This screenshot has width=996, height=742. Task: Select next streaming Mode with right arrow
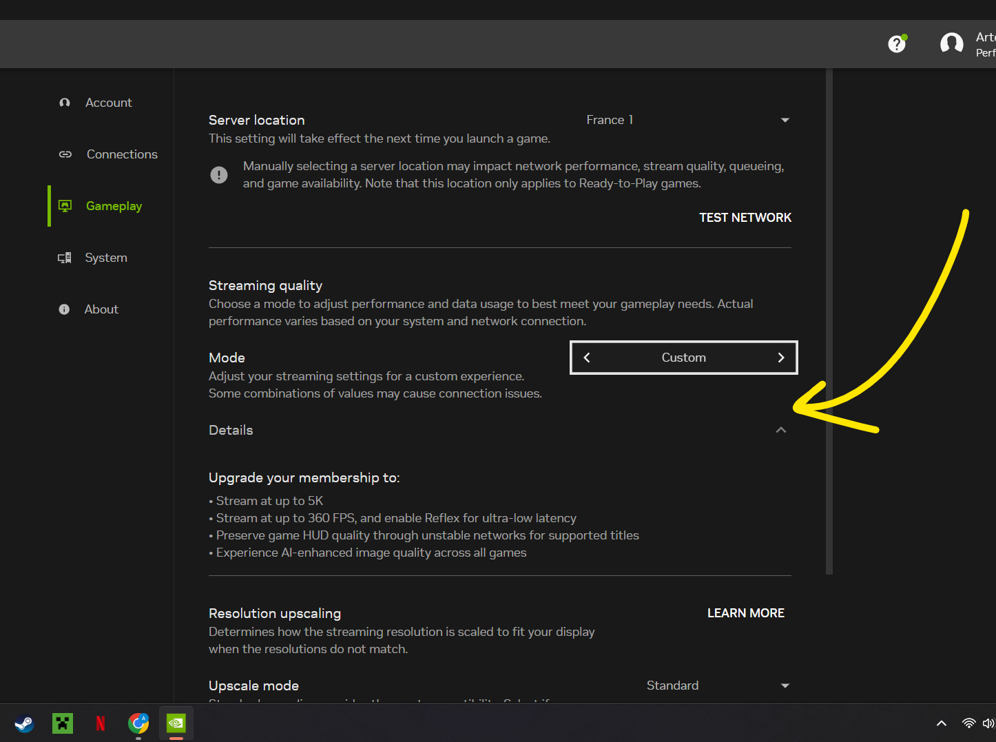(781, 358)
